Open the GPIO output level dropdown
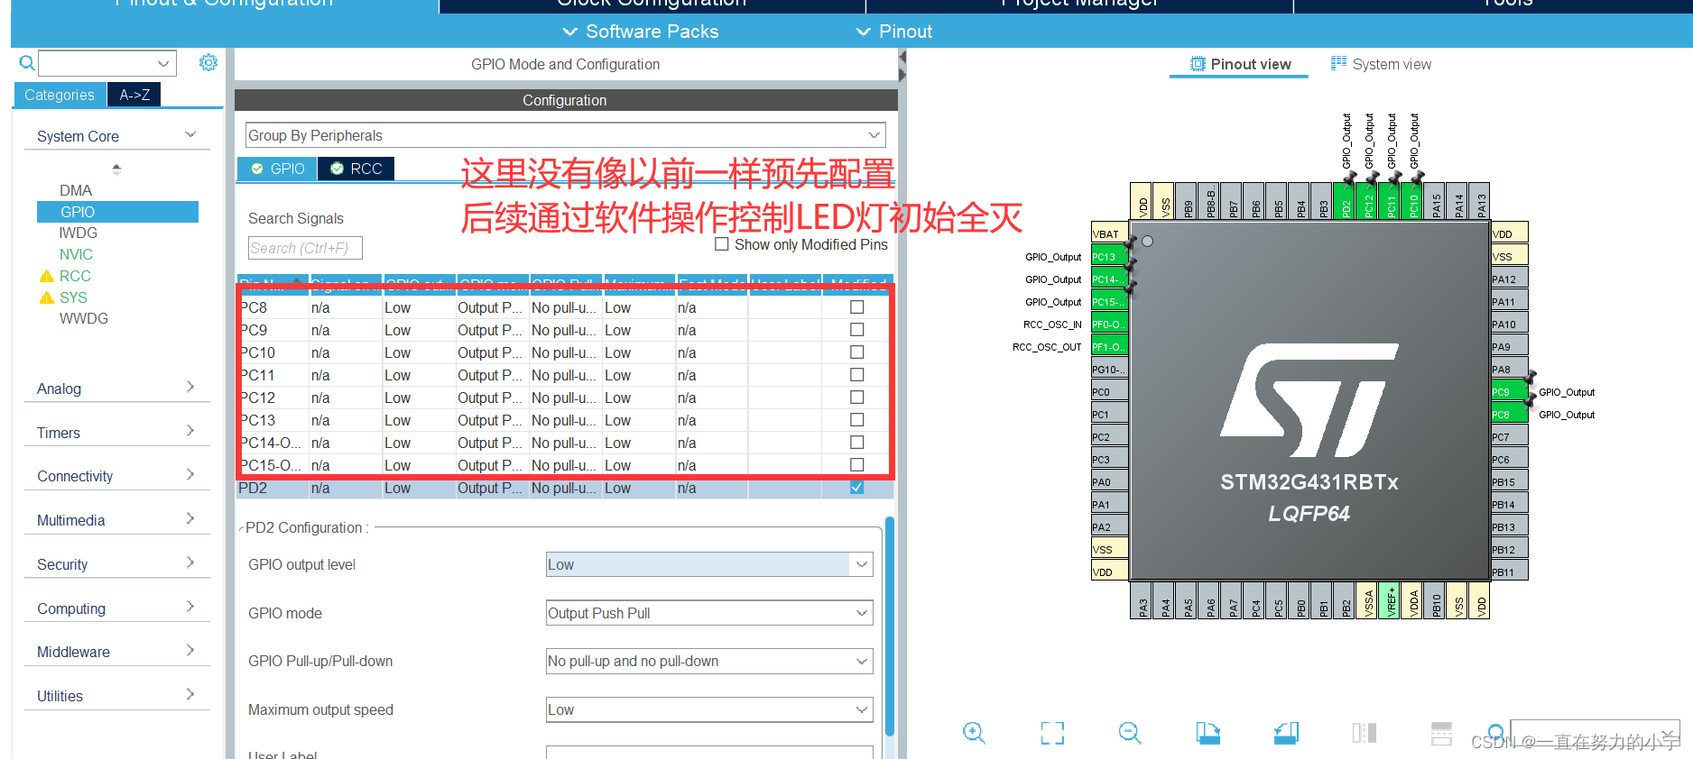The height and width of the screenshot is (759, 1693). pyautogui.click(x=709, y=564)
